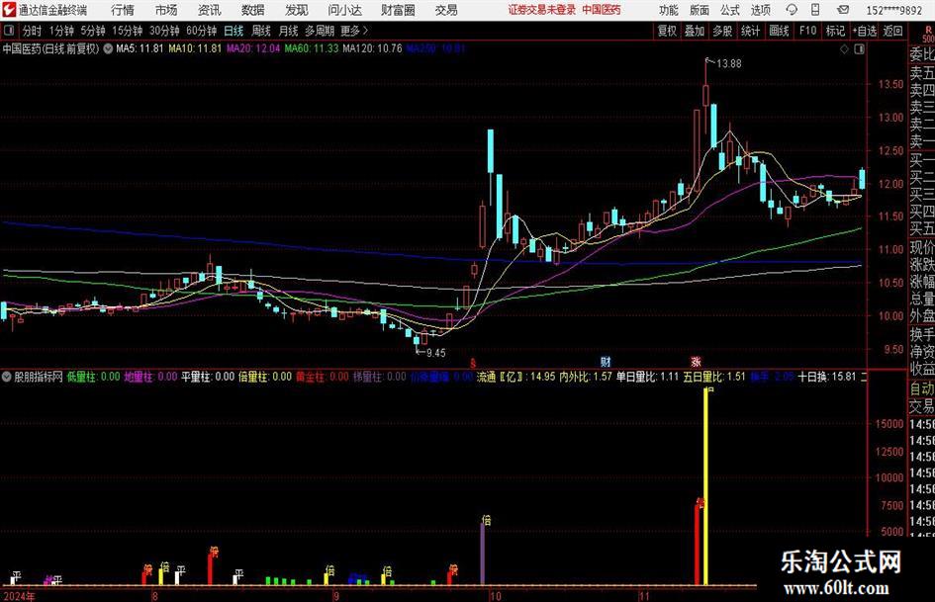
Task: Switch to the 15分钟 period tab
Action: [128, 31]
